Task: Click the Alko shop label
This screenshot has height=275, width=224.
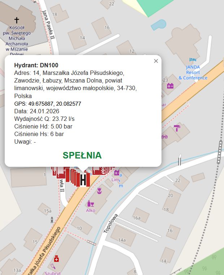Action: [91, 210]
